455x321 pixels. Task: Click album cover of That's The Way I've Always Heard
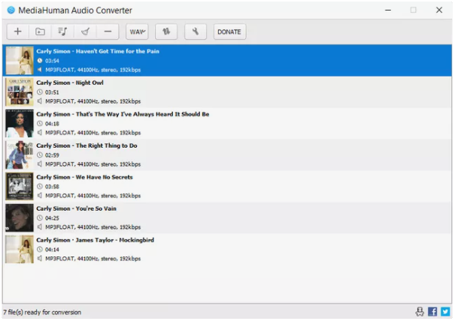point(20,124)
